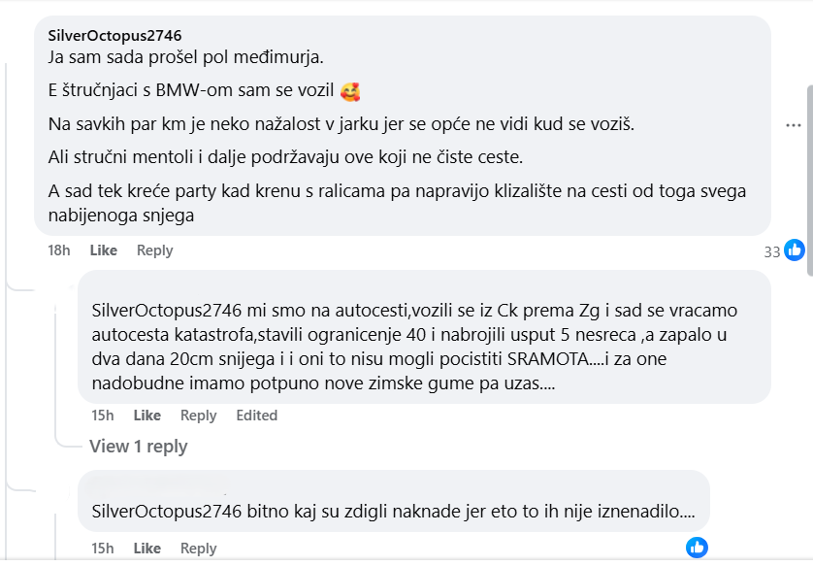Like the comment about zdigli naknade
813x566 pixels.
[146, 548]
